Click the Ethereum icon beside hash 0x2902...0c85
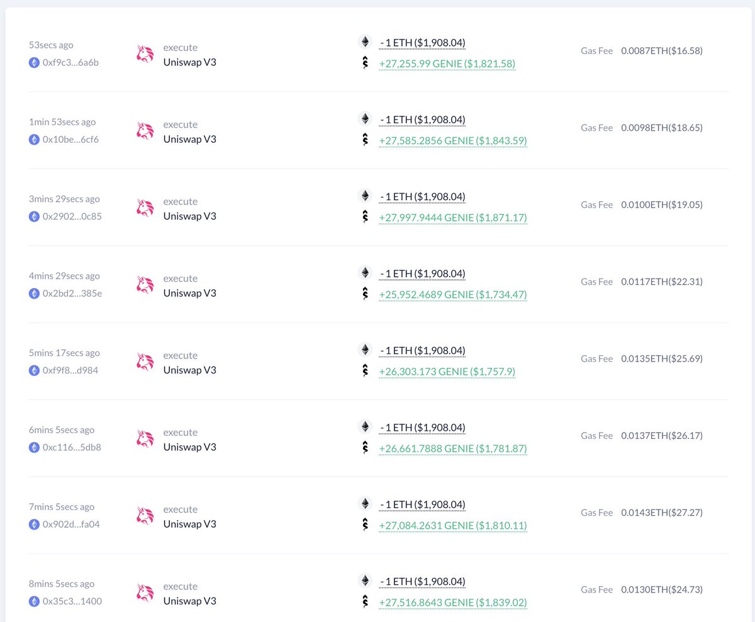The width and height of the screenshot is (755, 622). tap(34, 216)
